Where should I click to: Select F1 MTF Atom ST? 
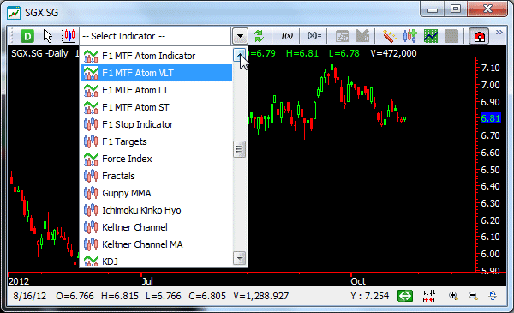[157, 107]
